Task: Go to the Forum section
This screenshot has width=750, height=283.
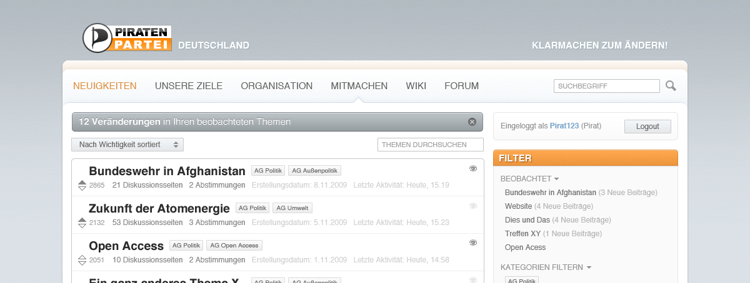Action: (x=461, y=86)
